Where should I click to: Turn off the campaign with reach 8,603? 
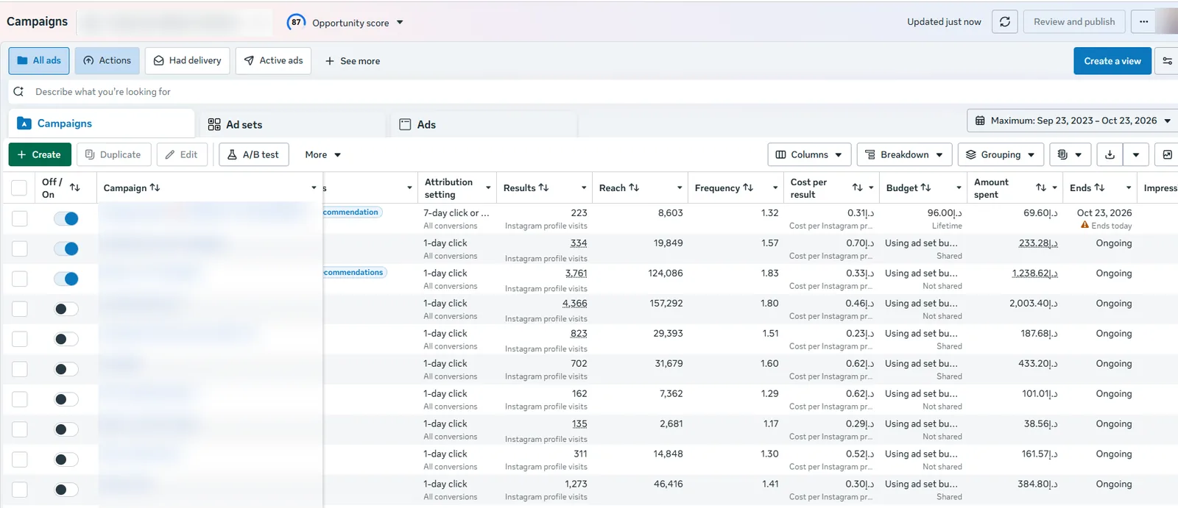click(66, 218)
